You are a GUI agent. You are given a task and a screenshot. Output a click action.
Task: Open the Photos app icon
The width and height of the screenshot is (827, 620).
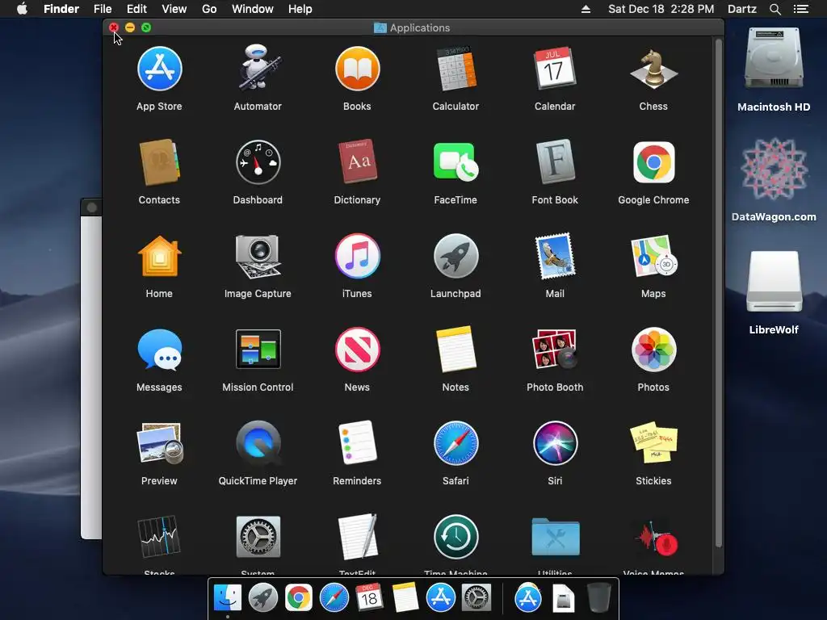[653, 350]
